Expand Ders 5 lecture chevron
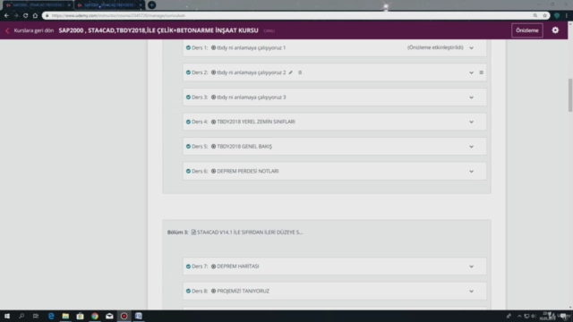 (x=472, y=147)
